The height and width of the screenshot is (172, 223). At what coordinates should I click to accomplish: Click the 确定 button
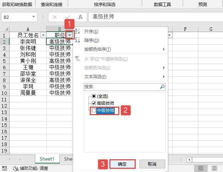click(122, 164)
